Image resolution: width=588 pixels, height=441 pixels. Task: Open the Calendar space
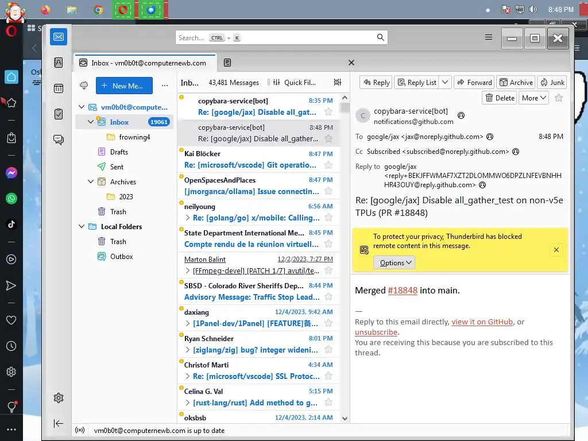pos(59,88)
